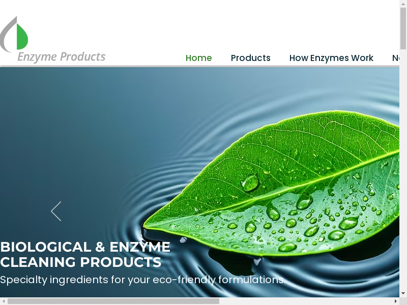Click the Specialty ingredients subtitle text
The image size is (407, 305).
(143, 280)
